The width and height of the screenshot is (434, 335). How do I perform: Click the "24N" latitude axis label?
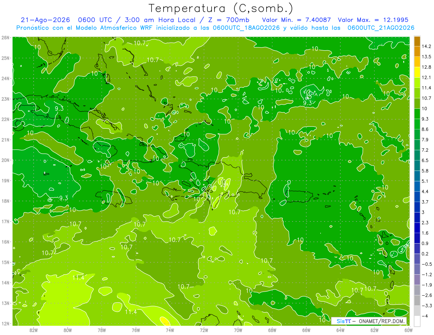point(5,78)
